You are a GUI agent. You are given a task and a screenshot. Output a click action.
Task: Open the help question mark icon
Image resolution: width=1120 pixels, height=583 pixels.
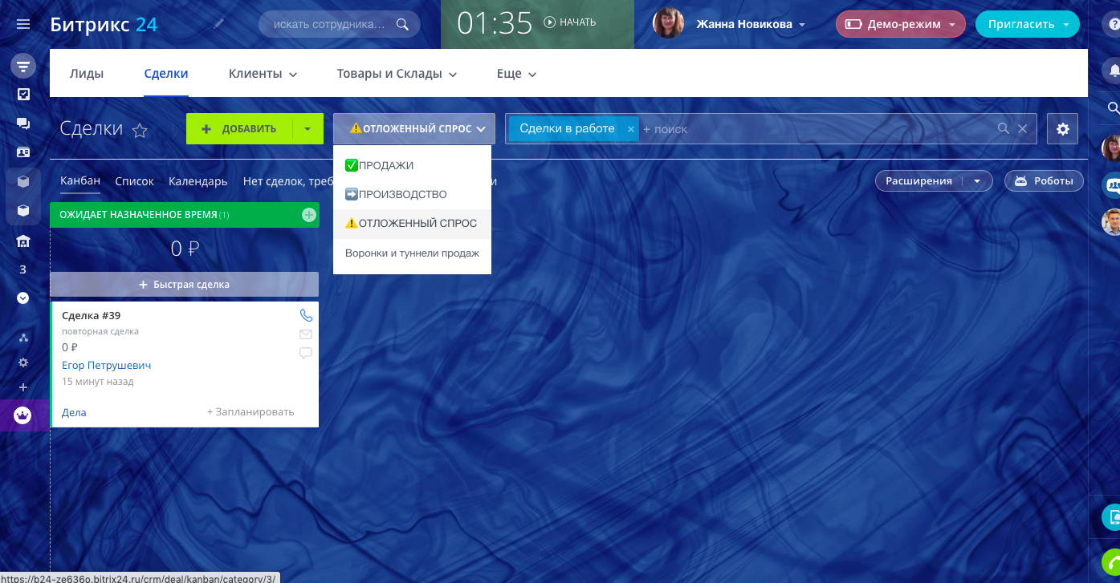coord(1114,24)
